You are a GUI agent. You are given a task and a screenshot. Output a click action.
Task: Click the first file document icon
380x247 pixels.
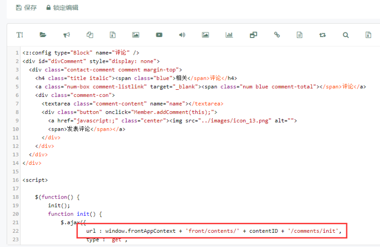[113, 35]
